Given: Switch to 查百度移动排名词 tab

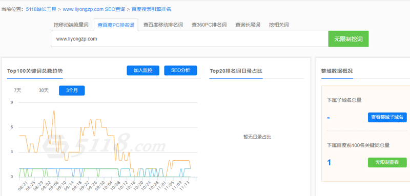Looking at the screenshot, I should point(163,25).
